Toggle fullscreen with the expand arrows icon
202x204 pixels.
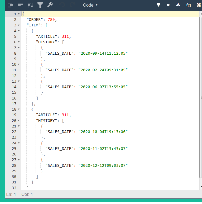(x=199, y=5)
